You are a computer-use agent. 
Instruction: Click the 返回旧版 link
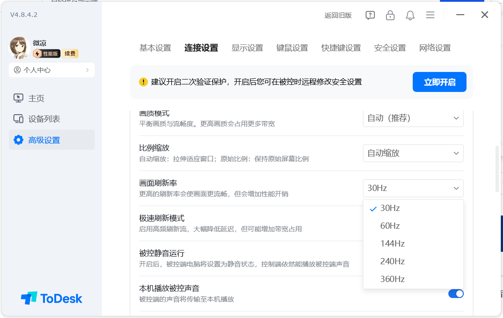(338, 16)
